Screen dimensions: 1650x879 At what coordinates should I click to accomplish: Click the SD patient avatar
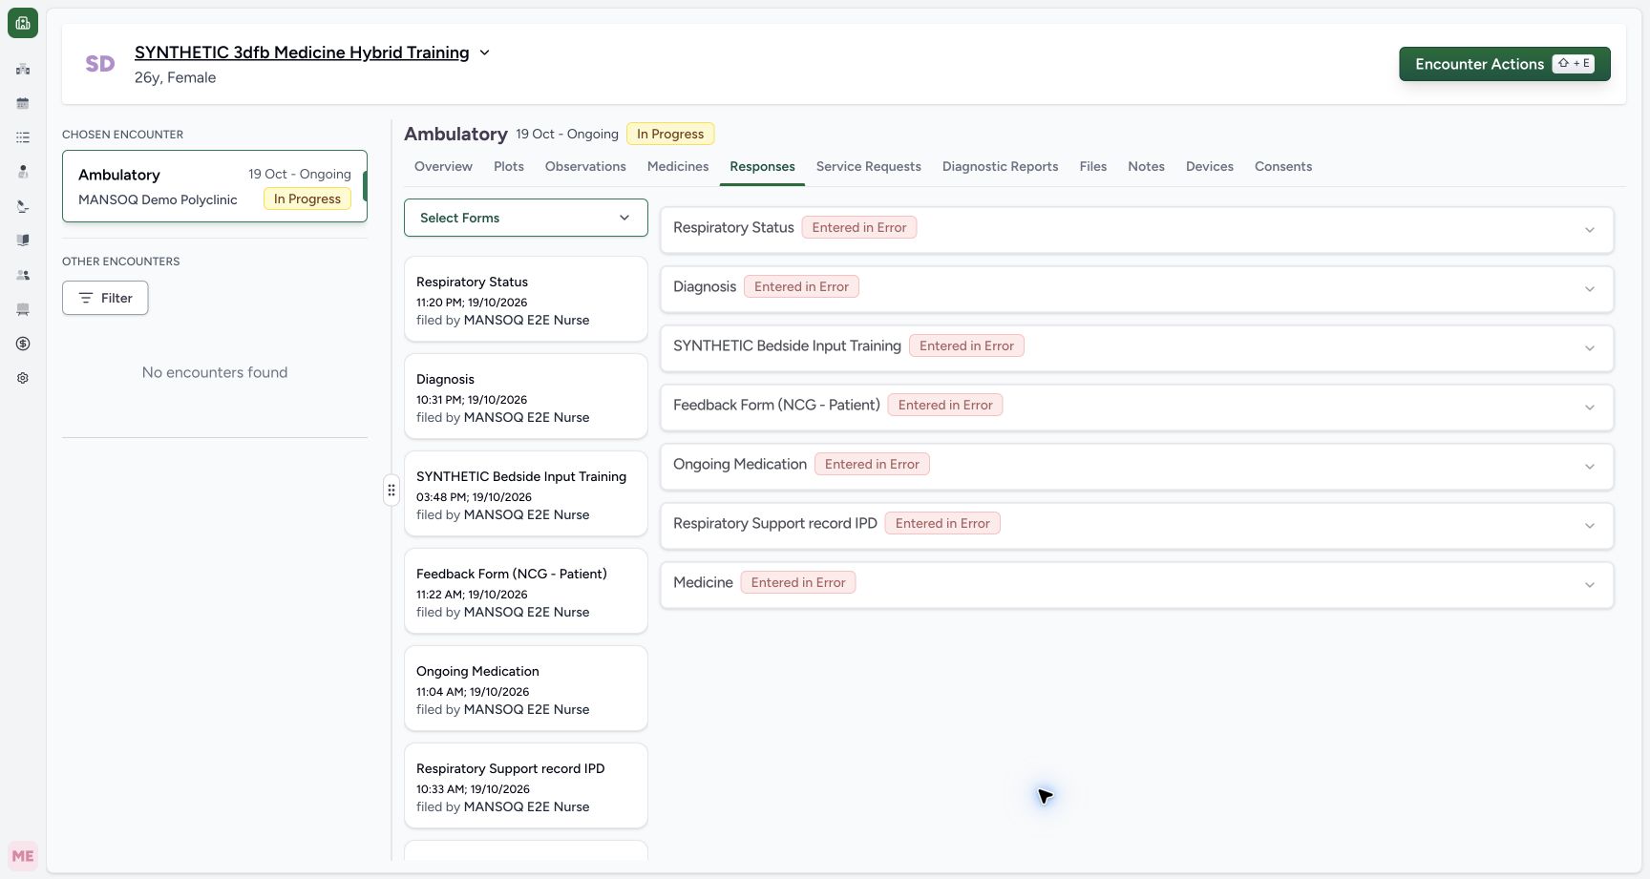click(x=100, y=64)
